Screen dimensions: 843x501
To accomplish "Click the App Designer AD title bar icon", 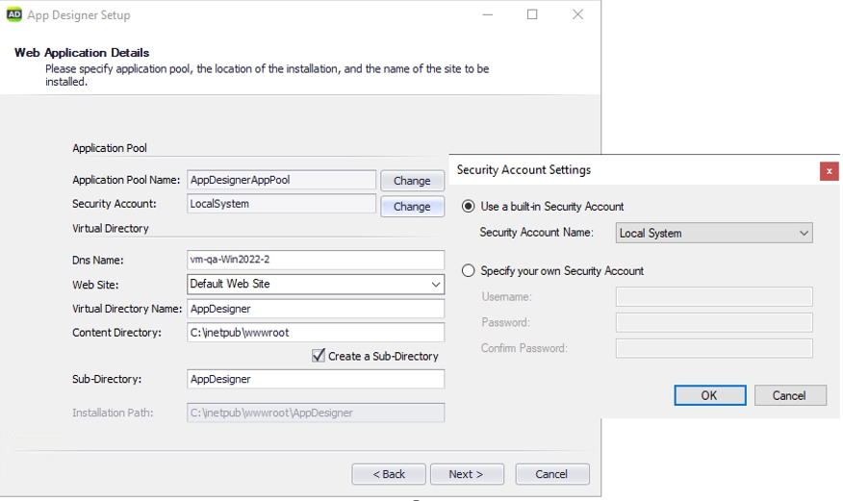I will point(14,14).
